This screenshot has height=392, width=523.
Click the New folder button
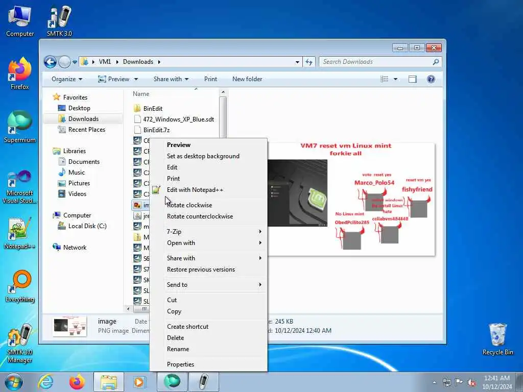pos(247,79)
